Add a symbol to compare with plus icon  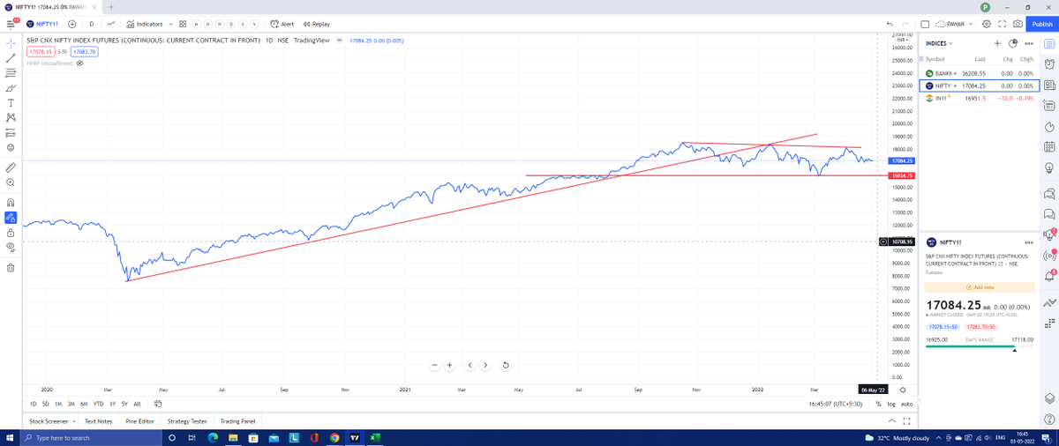(71, 24)
